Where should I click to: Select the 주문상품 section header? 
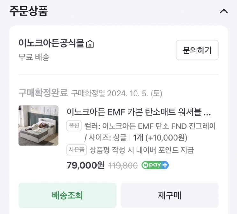28,11
